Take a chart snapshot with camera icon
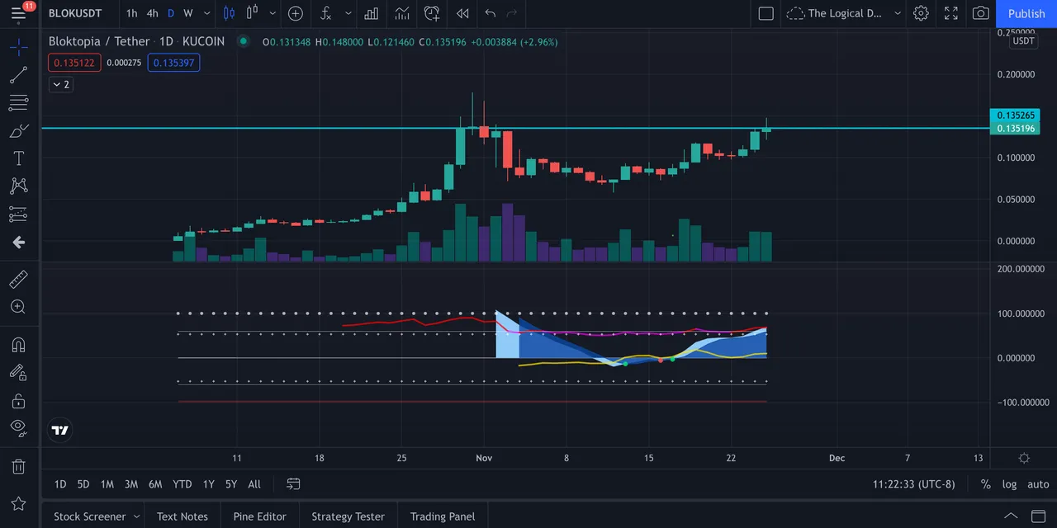The image size is (1057, 528). (981, 13)
